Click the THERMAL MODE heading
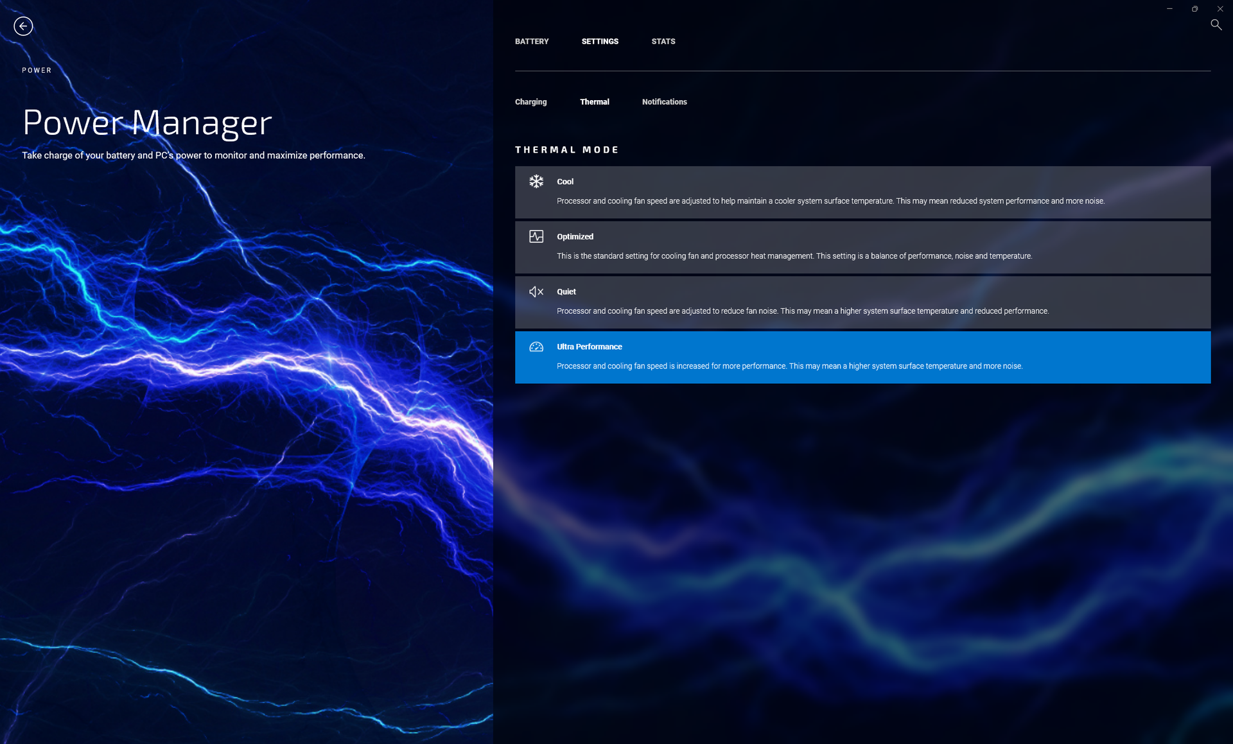 coord(566,150)
